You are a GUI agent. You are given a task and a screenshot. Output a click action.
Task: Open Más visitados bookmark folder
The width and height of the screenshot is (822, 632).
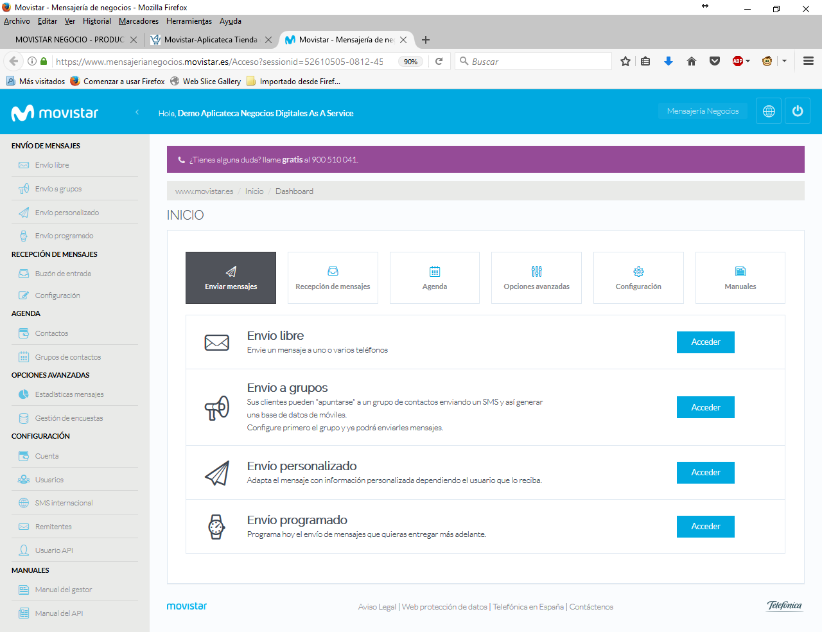coord(36,82)
